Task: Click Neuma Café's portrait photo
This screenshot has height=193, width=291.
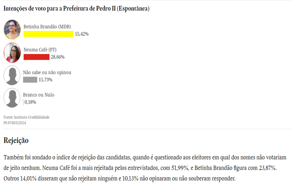Action: pyautogui.click(x=12, y=53)
